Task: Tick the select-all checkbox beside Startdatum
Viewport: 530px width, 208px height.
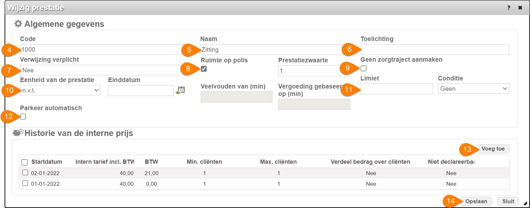Action: tap(25, 162)
